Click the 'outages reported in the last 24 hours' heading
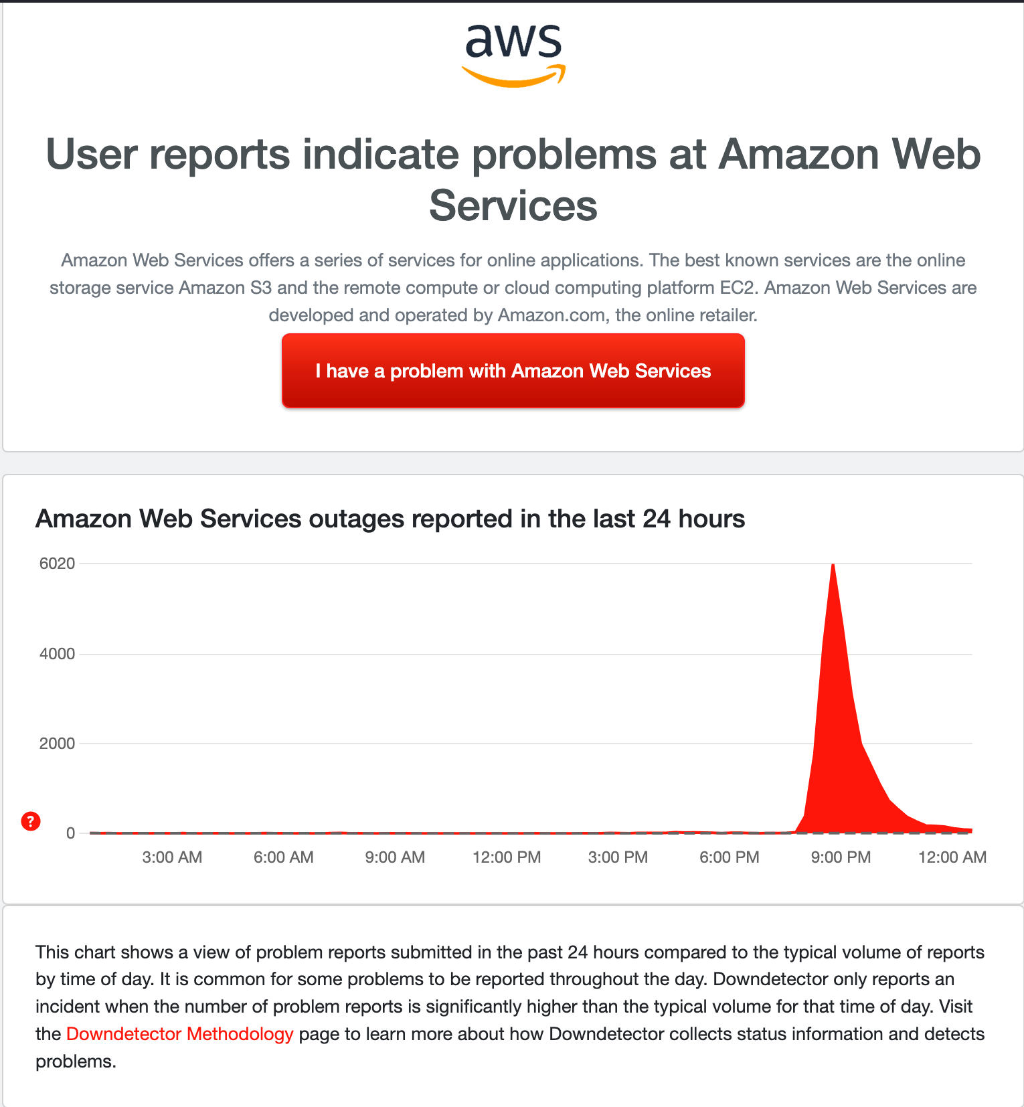The image size is (1024, 1107). pyautogui.click(x=390, y=519)
